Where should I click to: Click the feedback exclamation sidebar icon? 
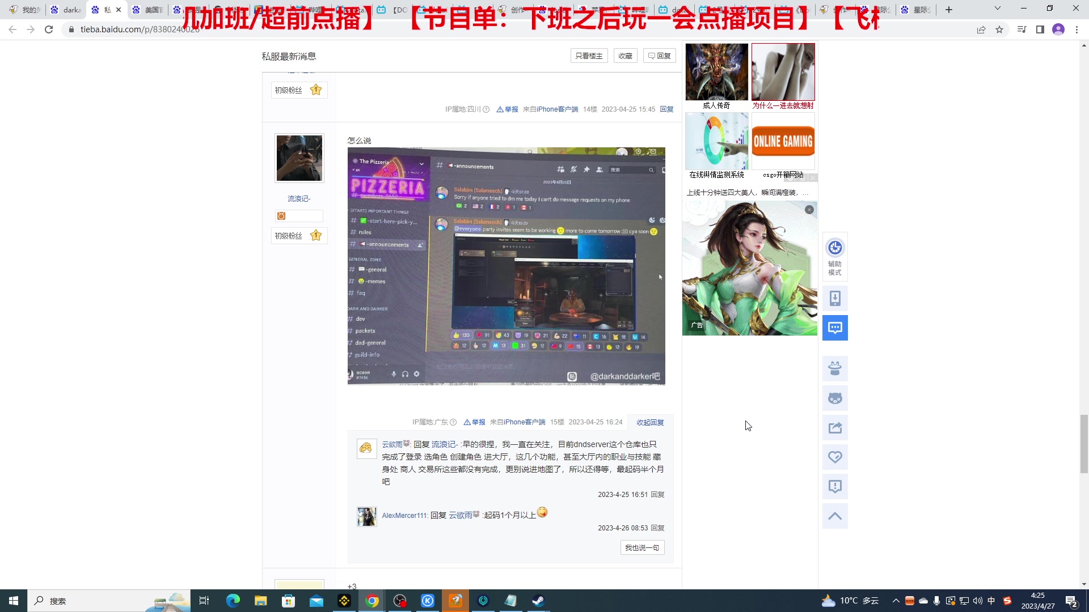[x=835, y=486]
